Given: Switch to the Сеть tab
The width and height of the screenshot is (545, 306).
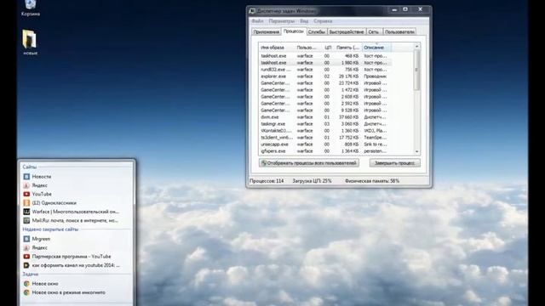Looking at the screenshot, I should pyautogui.click(x=374, y=32).
